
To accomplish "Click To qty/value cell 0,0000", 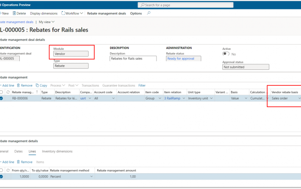I will click(x=40, y=177).
